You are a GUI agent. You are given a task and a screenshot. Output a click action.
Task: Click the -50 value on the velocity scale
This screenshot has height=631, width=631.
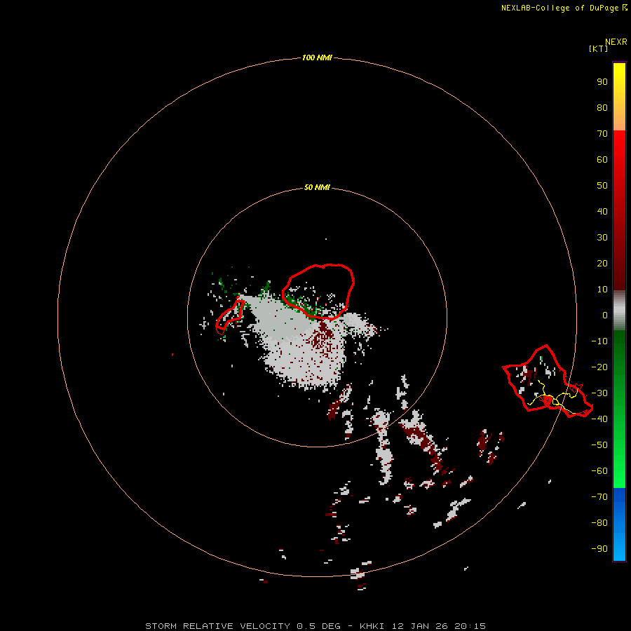point(599,445)
